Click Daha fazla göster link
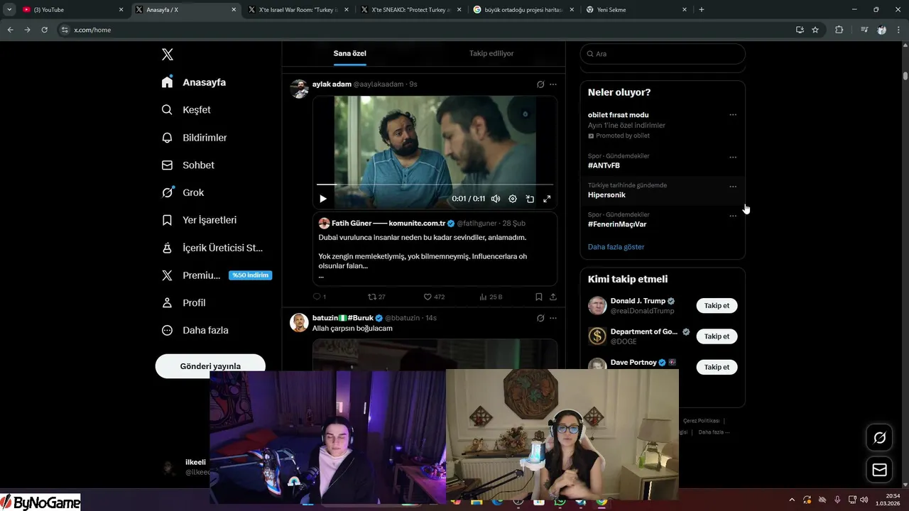Viewport: 909px width, 511px height. tap(616, 247)
